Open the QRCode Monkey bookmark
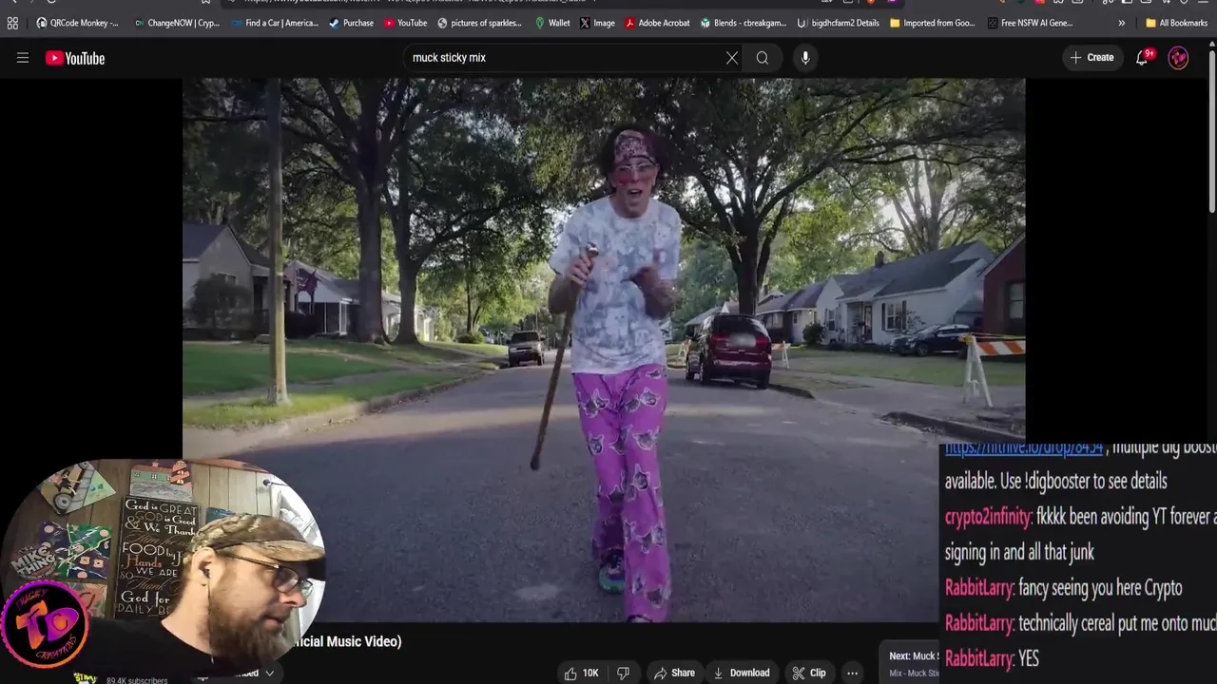The image size is (1217, 684). pos(77,23)
